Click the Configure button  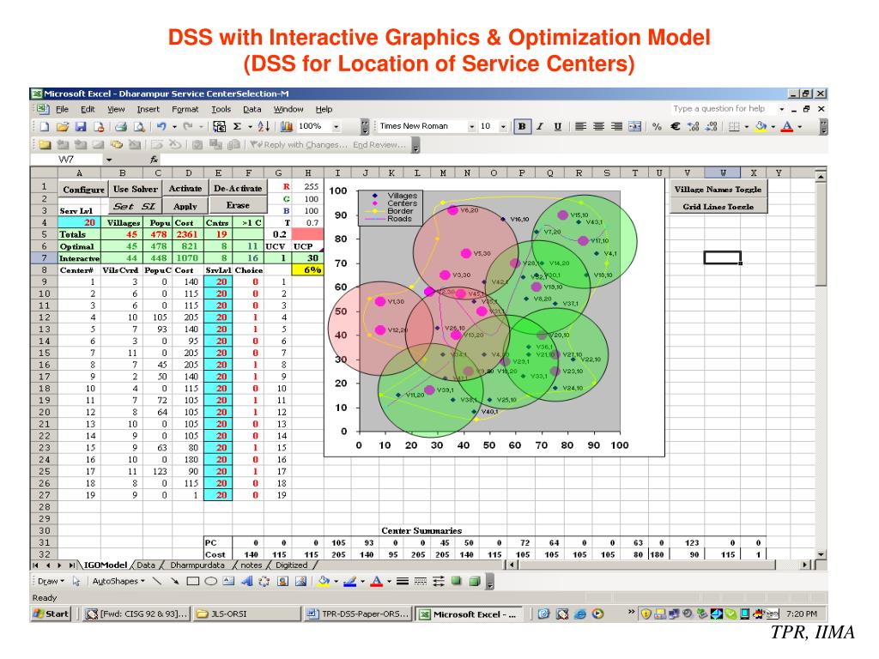(83, 190)
